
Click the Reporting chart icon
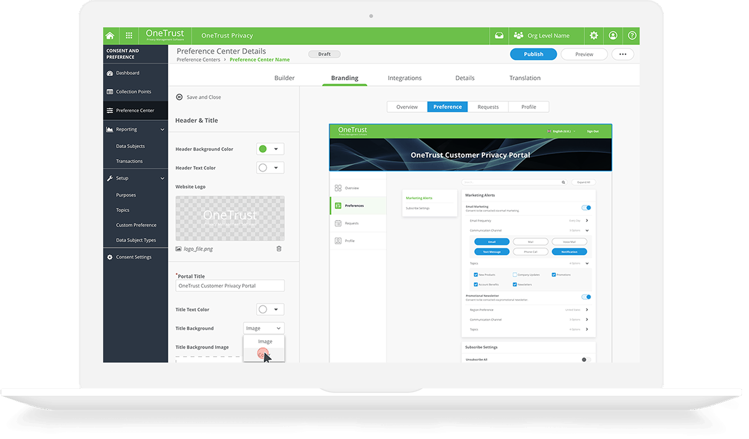(110, 129)
